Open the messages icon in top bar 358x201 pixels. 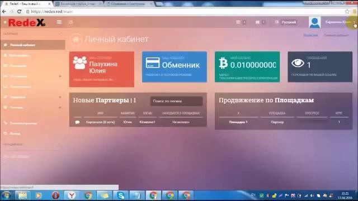tap(238, 22)
